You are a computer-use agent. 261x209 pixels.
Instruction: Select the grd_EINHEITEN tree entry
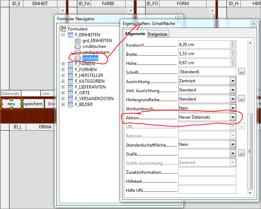tap(97, 41)
